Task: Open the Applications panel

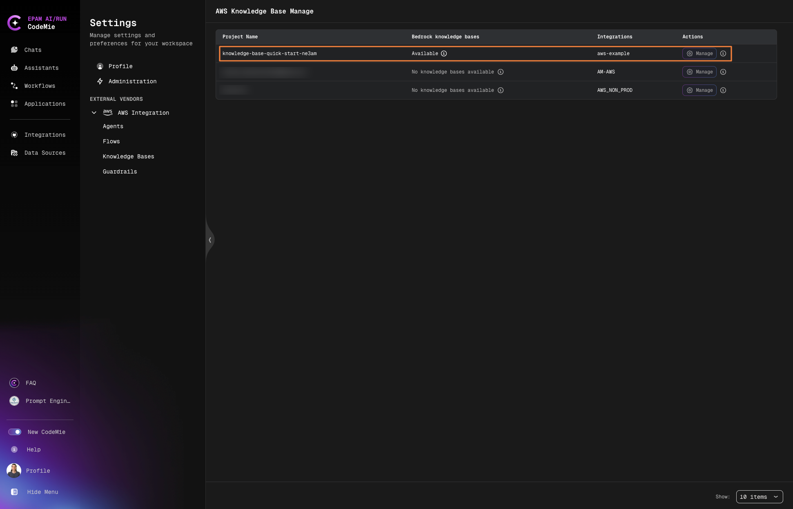Action: (45, 104)
